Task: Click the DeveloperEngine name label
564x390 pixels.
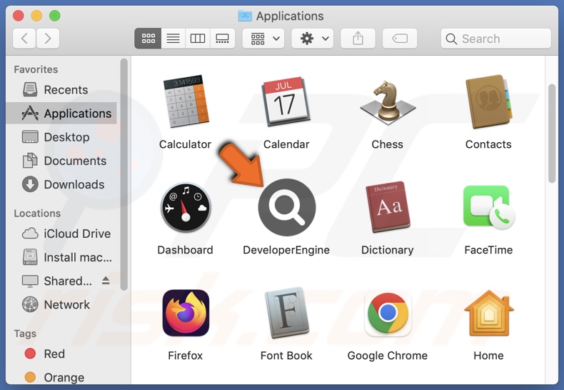Action: pyautogui.click(x=286, y=250)
